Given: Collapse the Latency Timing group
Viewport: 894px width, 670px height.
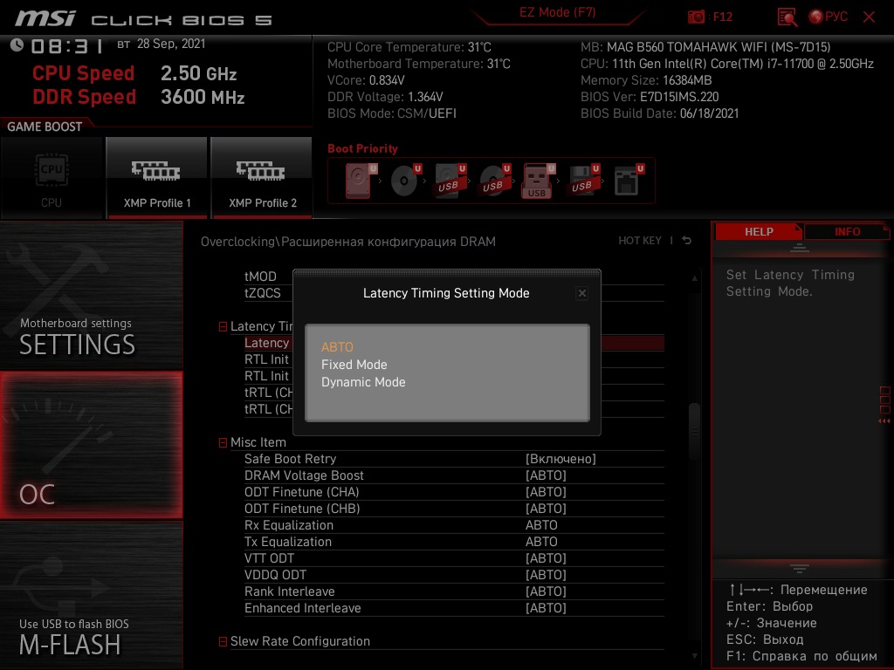Looking at the screenshot, I should (x=223, y=326).
